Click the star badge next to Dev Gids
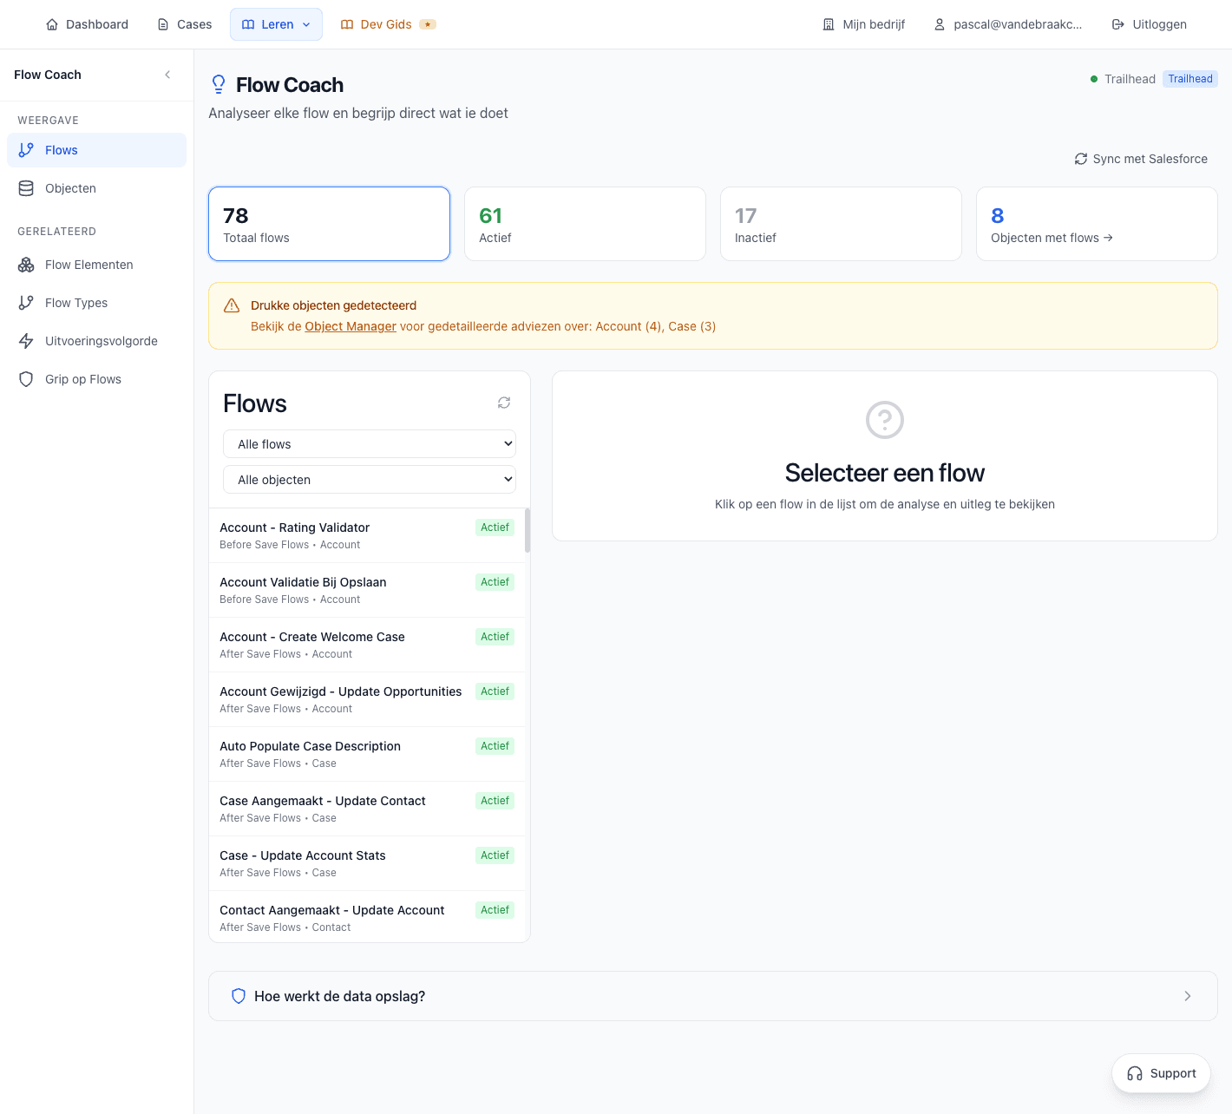This screenshot has width=1232, height=1114. pyautogui.click(x=428, y=24)
